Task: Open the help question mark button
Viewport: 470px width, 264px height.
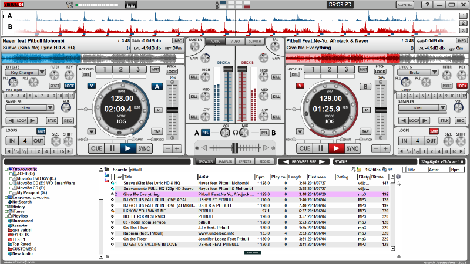Action: coord(427,5)
